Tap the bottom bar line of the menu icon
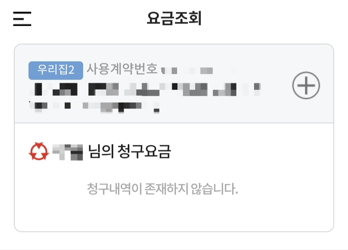 point(22,25)
